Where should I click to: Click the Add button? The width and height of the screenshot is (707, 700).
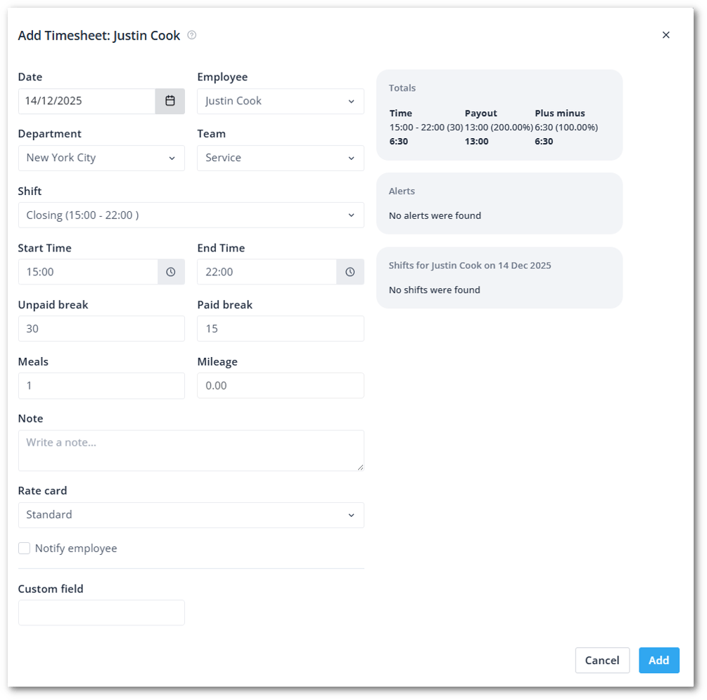click(658, 661)
